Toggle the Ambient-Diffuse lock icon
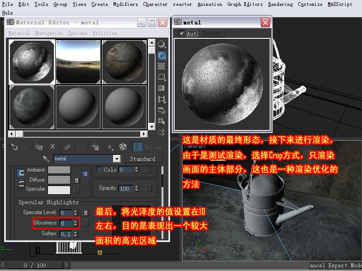 coord(85,174)
